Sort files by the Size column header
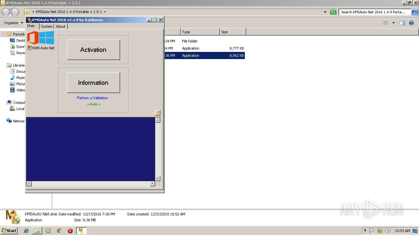The width and height of the screenshot is (419, 235). pyautogui.click(x=233, y=32)
